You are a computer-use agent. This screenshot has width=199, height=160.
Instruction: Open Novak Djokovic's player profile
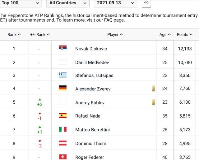click(x=91, y=49)
